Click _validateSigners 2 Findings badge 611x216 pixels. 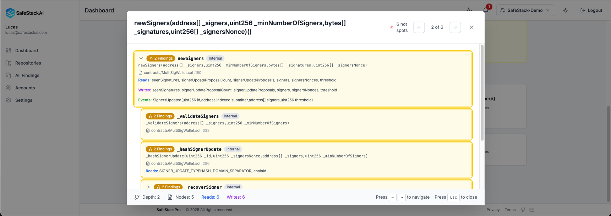pyautogui.click(x=160, y=116)
